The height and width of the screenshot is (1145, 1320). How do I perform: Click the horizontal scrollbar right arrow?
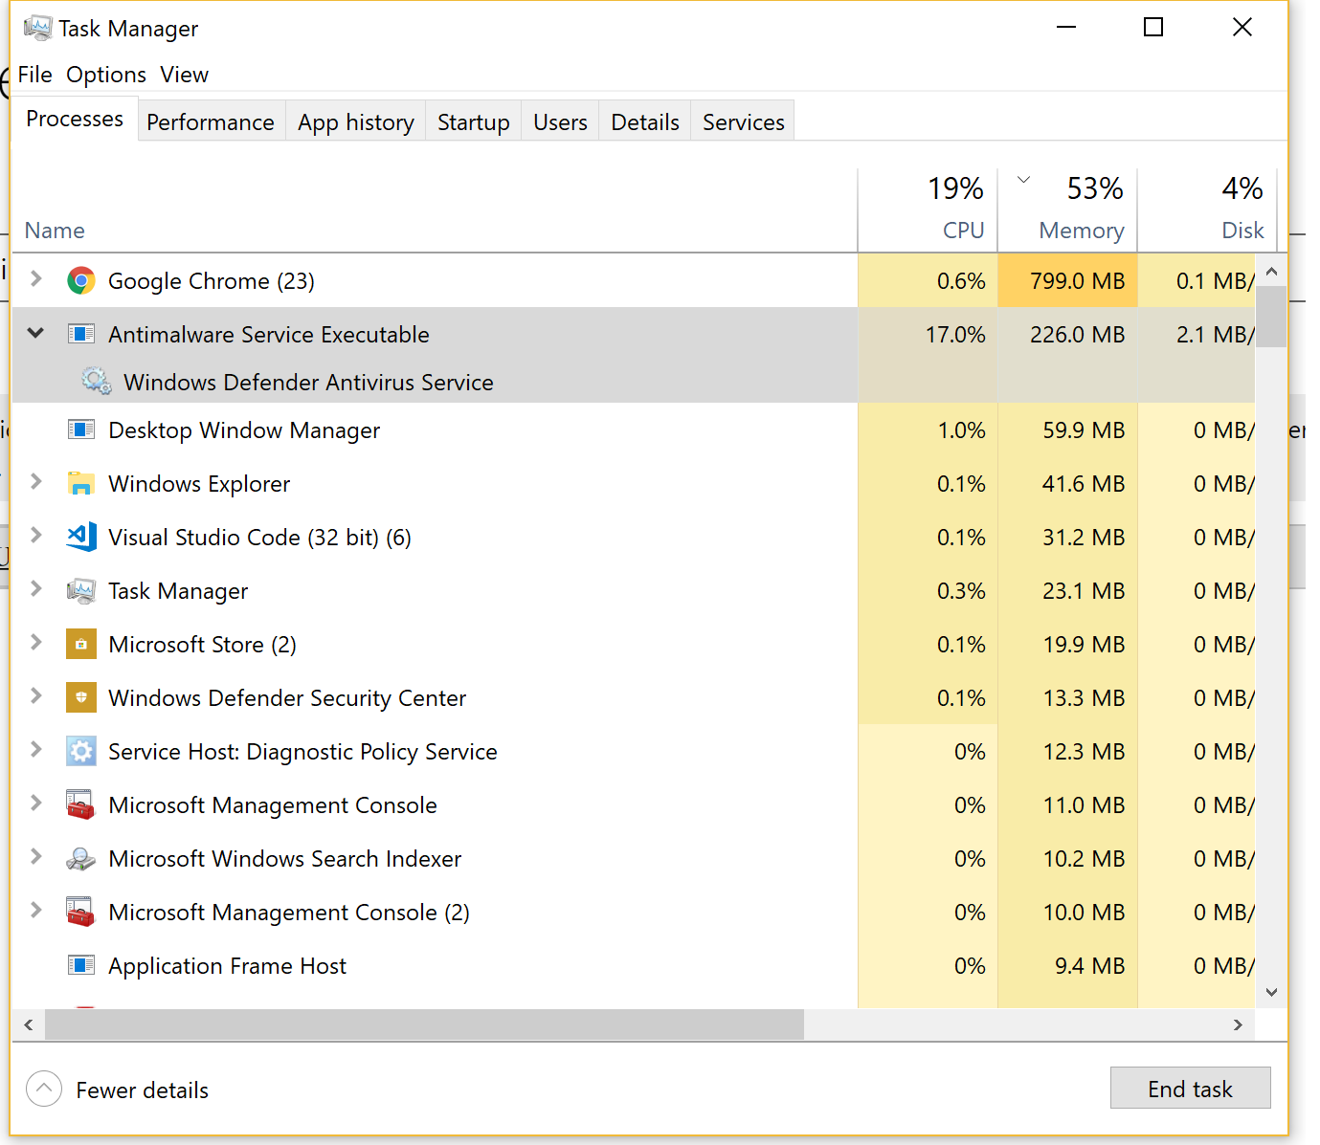click(x=1238, y=1024)
